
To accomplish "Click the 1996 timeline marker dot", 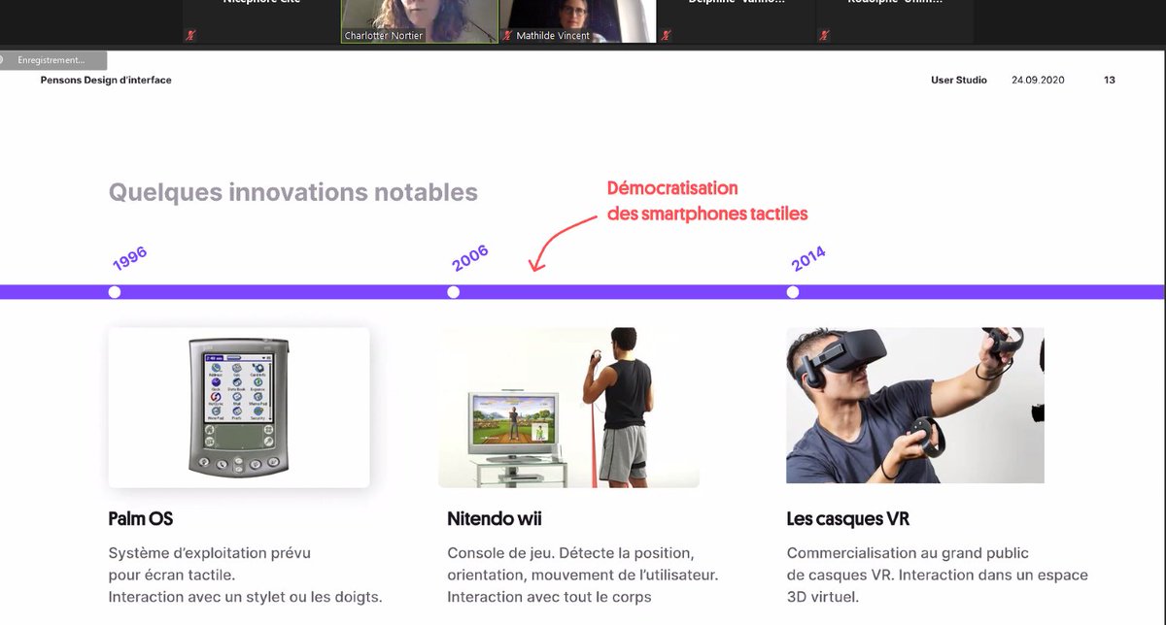I will tap(115, 292).
